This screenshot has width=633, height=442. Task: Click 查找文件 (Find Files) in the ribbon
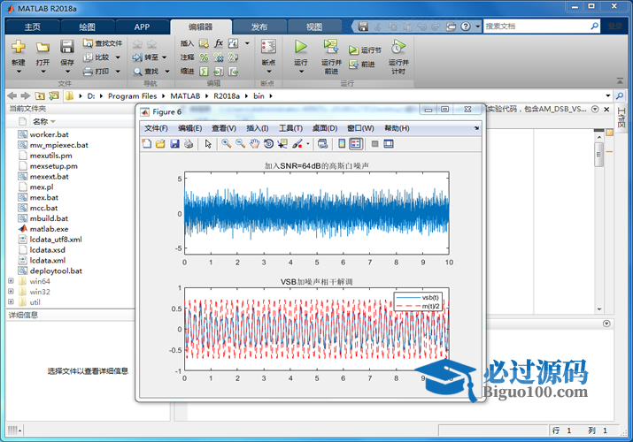point(103,43)
